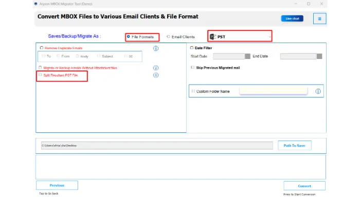Tick the To duplicate filter checkbox
This screenshot has width=360, height=200.
click(43, 56)
